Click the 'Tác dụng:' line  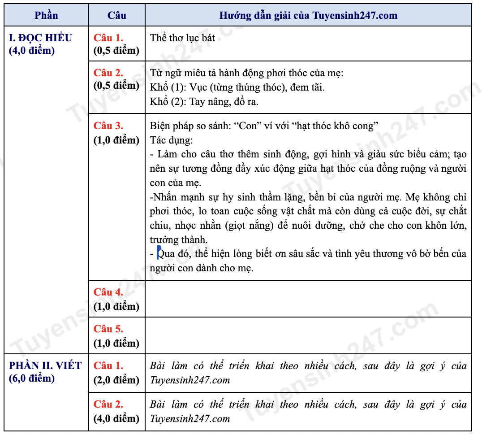(171, 140)
